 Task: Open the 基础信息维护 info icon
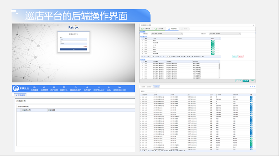coord(75,87)
